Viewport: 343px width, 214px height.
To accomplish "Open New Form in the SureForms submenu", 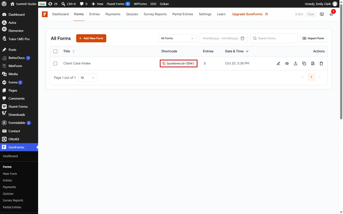I will (10, 174).
